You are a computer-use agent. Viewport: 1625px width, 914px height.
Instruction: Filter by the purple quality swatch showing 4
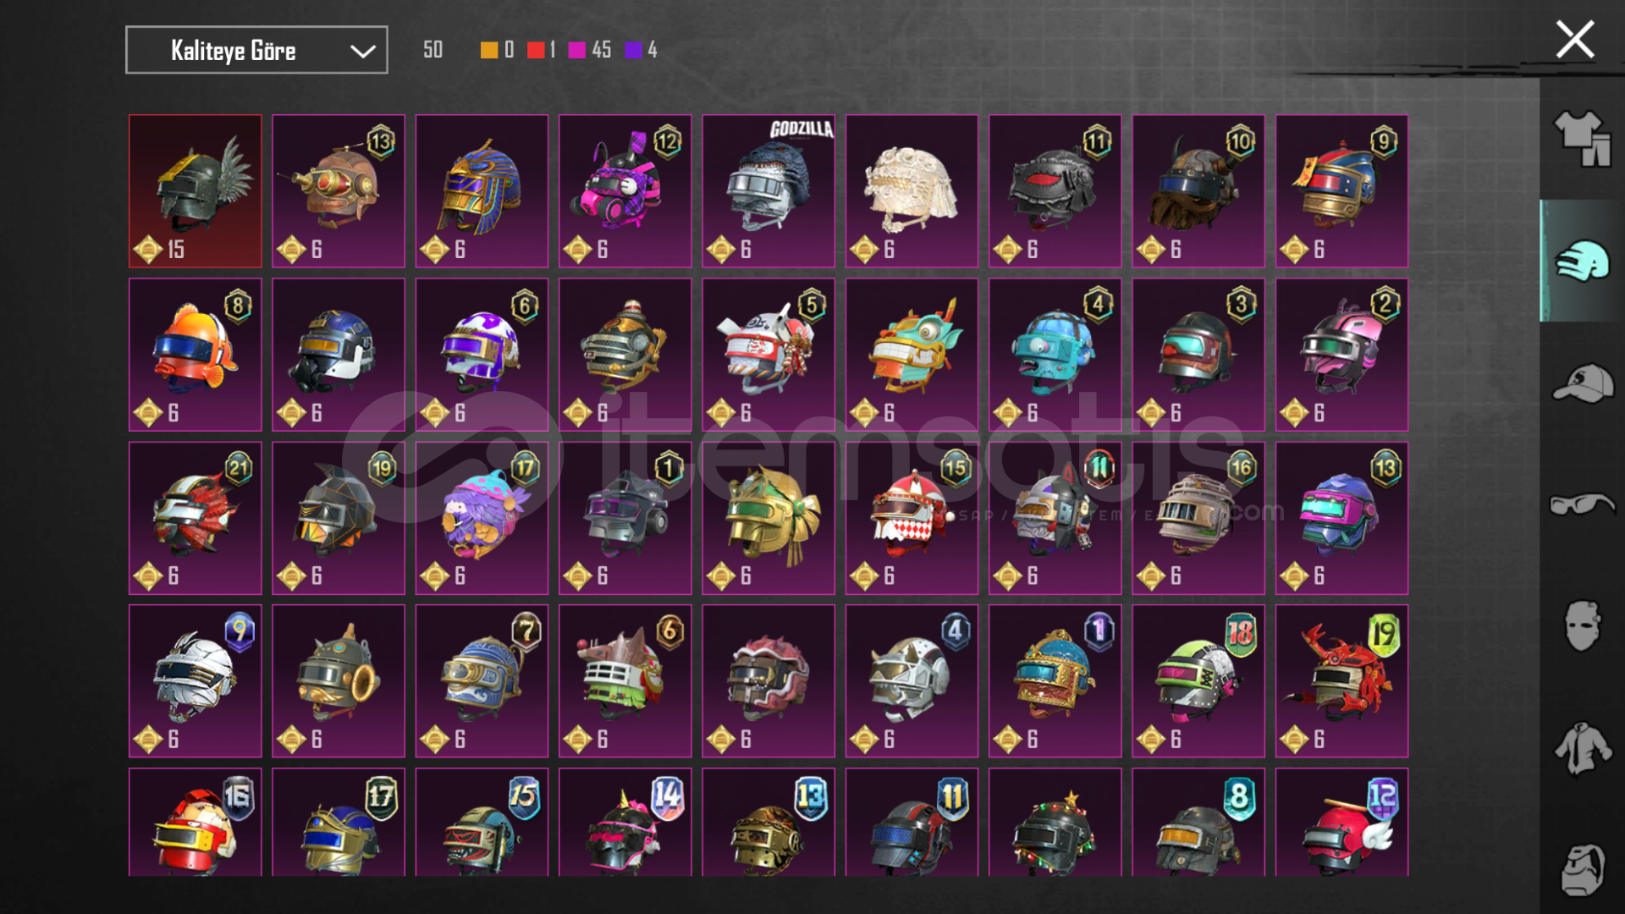[633, 50]
